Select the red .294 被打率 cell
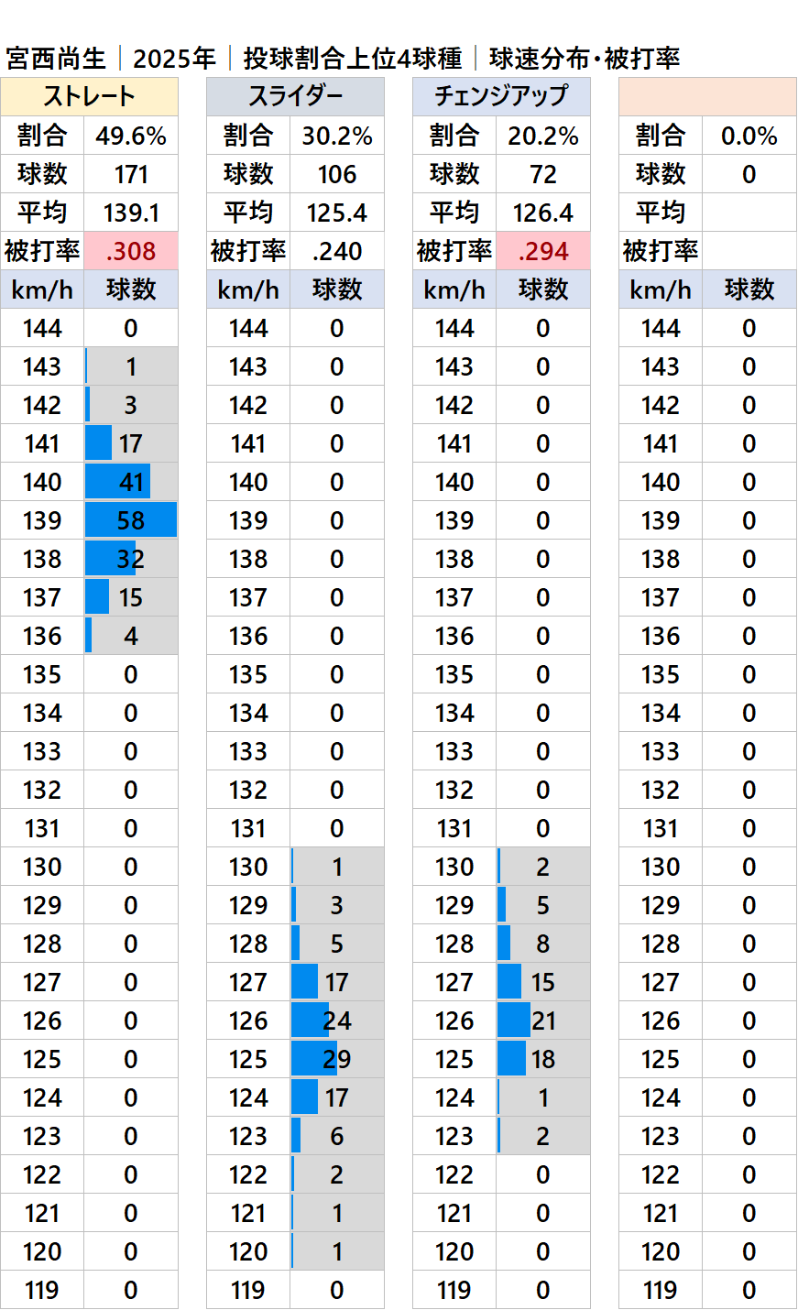The width and height of the screenshot is (798, 1310). (x=543, y=251)
